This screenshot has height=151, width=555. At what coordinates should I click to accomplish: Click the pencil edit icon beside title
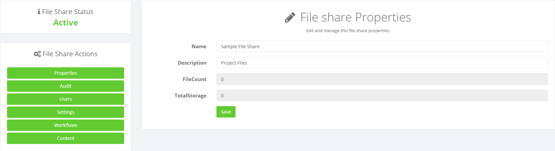pos(290,17)
